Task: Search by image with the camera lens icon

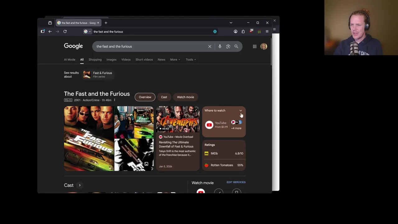Action: click(x=228, y=46)
